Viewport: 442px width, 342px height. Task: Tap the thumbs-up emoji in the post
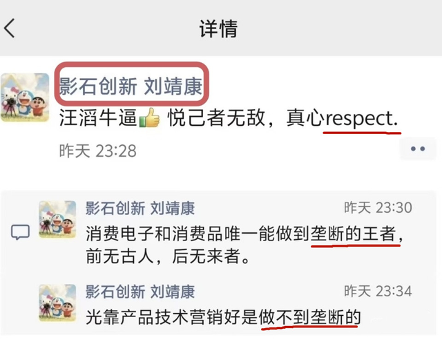tap(150, 118)
